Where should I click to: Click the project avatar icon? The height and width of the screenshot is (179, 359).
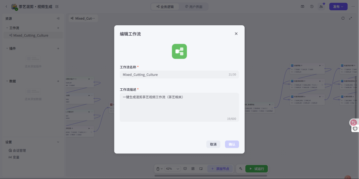(x=14, y=7)
